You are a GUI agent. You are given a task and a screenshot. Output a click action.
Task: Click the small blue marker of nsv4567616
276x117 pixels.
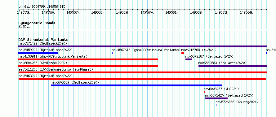112,53
